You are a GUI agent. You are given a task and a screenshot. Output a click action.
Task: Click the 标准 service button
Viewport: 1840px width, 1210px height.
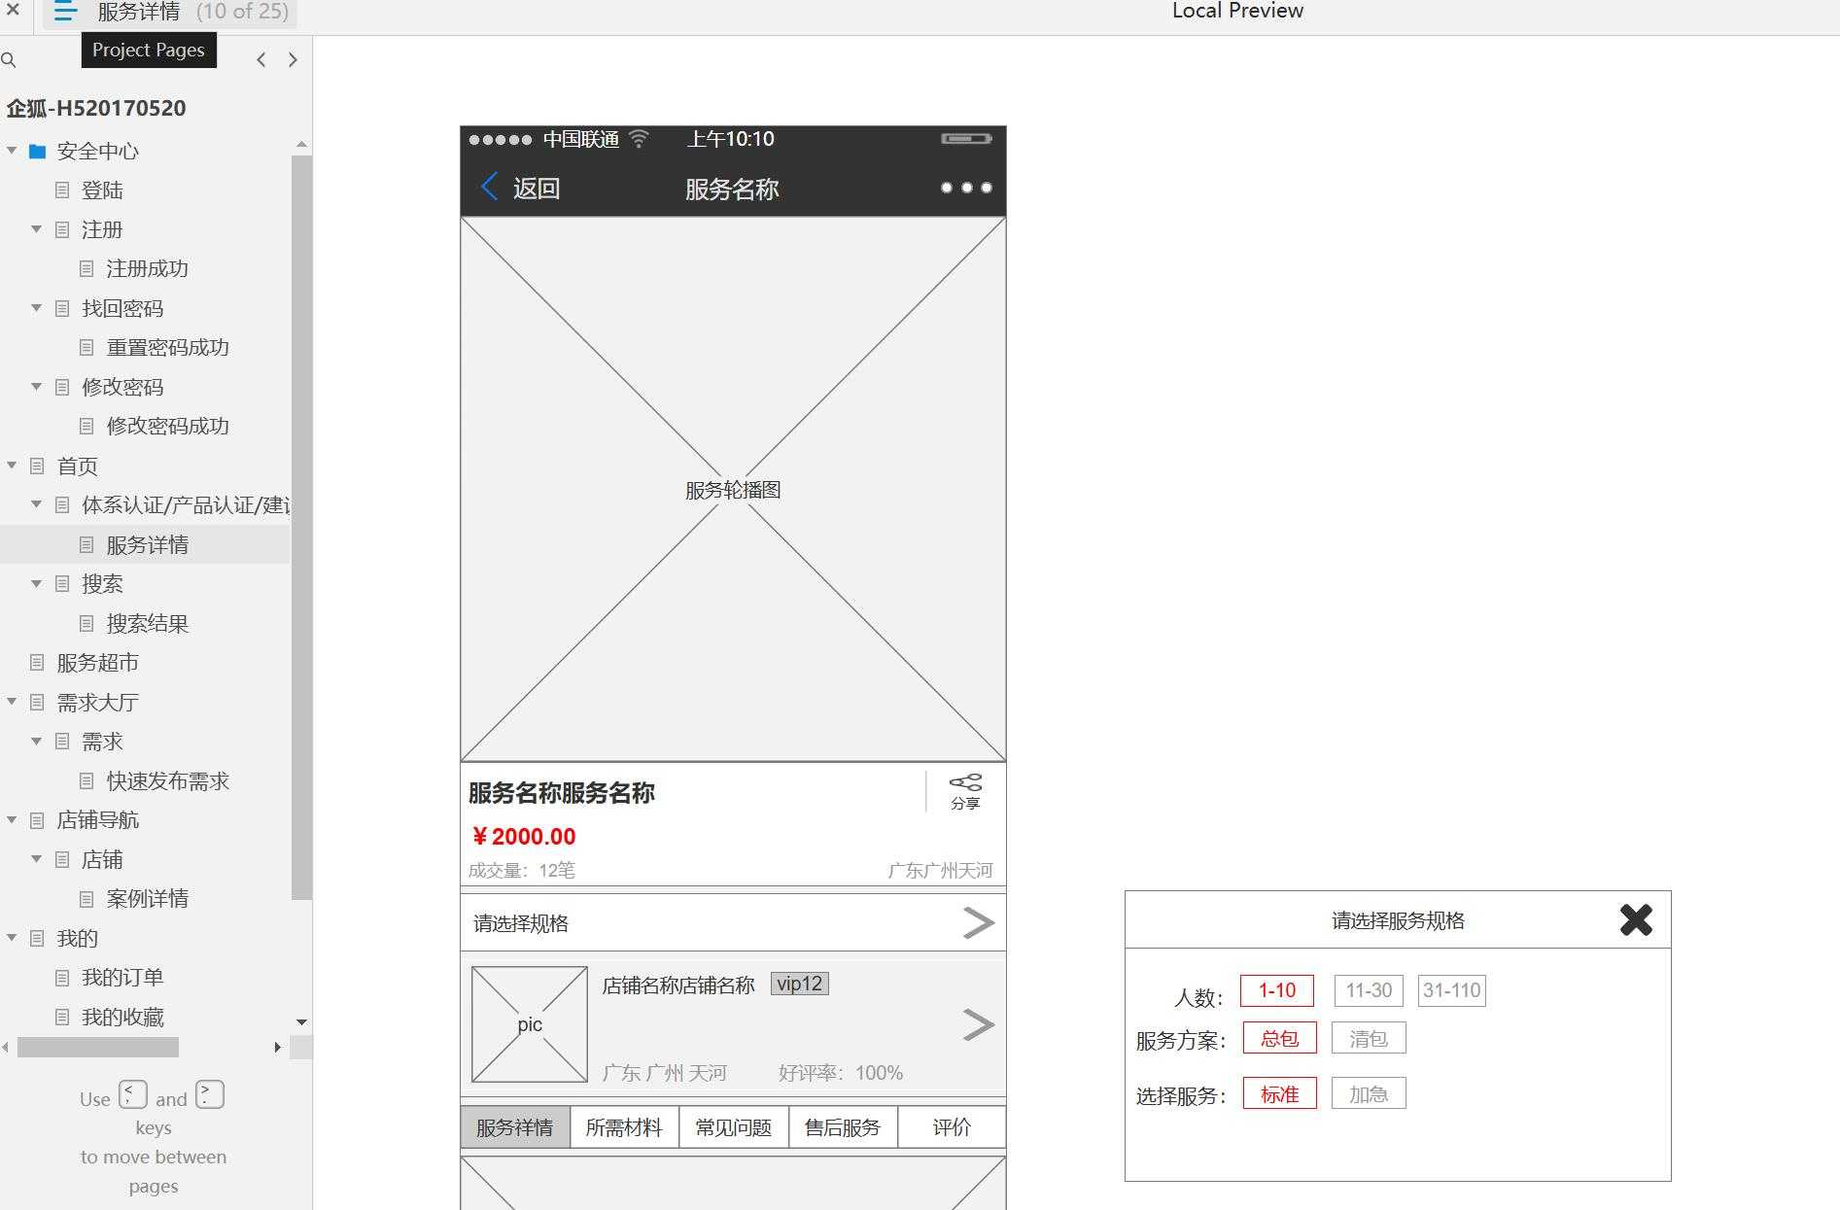coord(1279,1092)
